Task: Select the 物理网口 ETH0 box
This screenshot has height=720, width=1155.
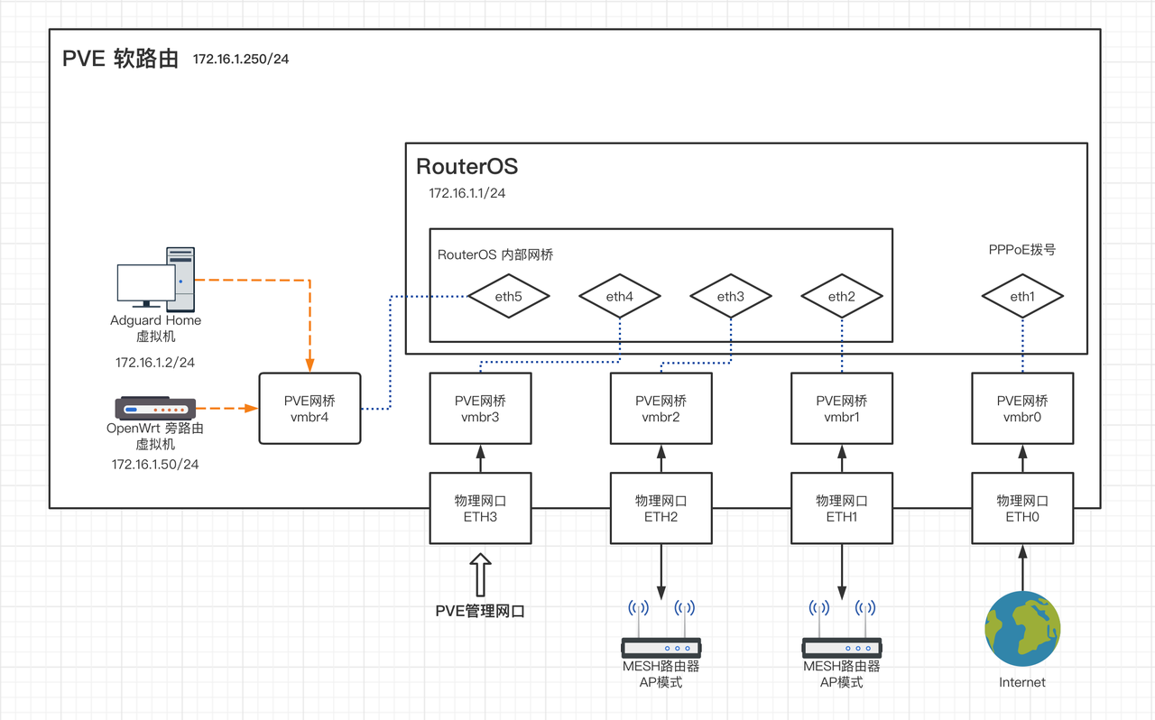Action: [1022, 508]
